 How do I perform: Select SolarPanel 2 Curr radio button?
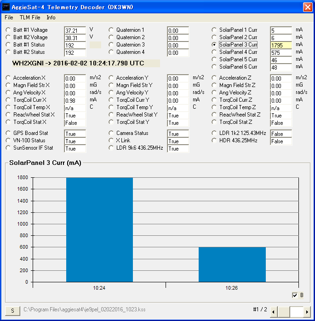point(214,37)
